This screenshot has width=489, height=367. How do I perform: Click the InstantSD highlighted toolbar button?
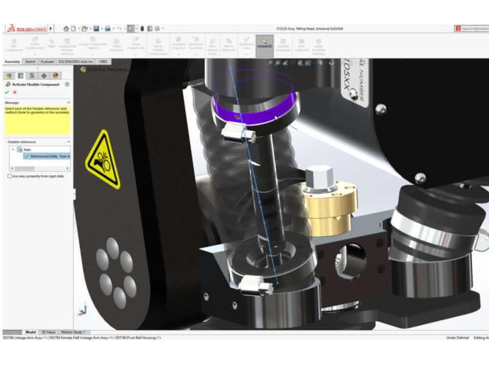[265, 46]
